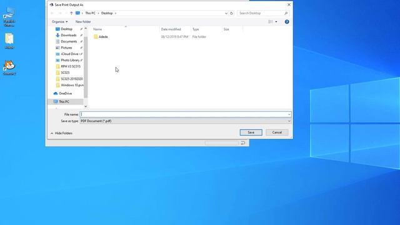Expand the chevron after Desktop breadcrumb
Screen dimensions: 400x225
tap(116, 13)
